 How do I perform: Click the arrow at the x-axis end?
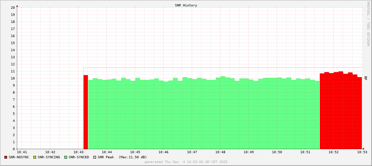[x=363, y=149]
